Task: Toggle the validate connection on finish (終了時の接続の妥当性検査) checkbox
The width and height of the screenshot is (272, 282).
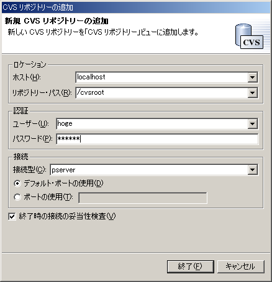Action: point(12,216)
